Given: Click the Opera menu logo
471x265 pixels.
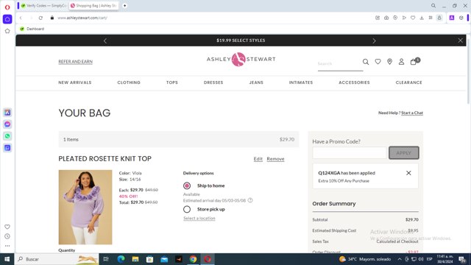Looking at the screenshot, I should click(7, 7).
